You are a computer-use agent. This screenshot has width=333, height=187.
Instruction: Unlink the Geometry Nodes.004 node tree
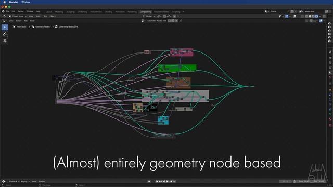click(x=176, y=21)
